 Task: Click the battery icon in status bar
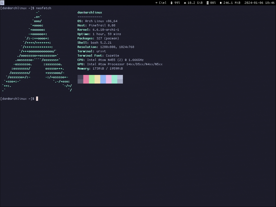pos(171,3)
